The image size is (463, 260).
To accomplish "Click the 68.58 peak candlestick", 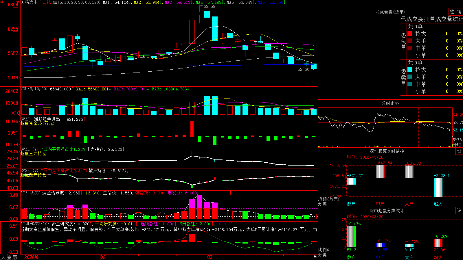I will point(199,14).
